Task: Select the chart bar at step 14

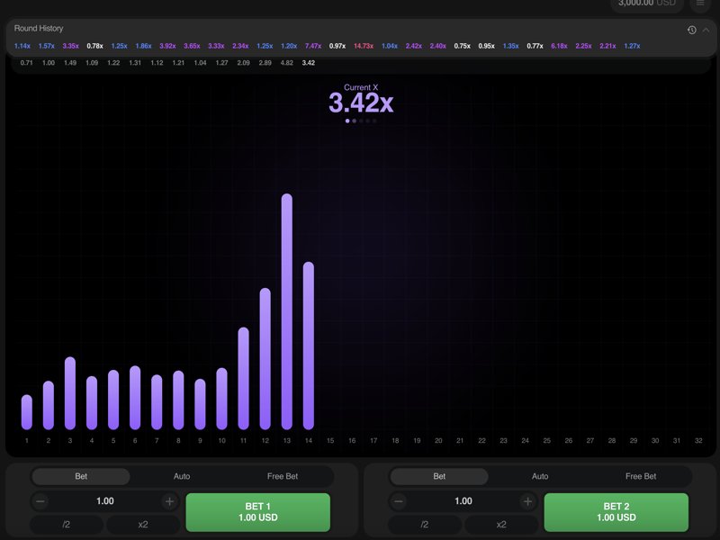Action: [x=309, y=346]
